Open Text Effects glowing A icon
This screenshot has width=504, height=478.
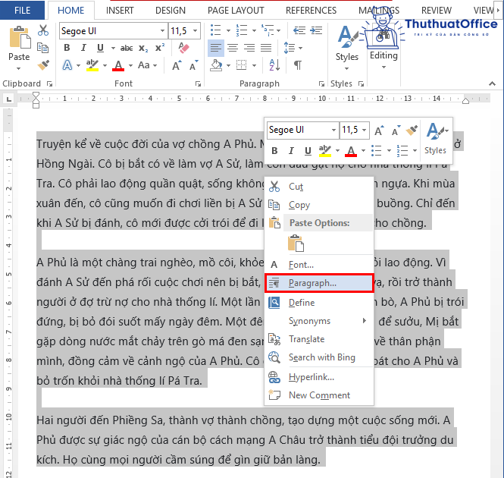coord(67,65)
